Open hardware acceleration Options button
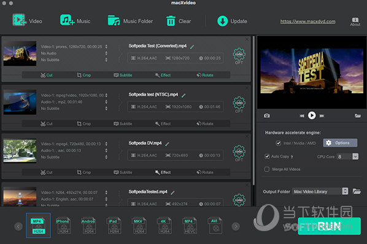Screen dimensions: 367x244 [340, 143]
